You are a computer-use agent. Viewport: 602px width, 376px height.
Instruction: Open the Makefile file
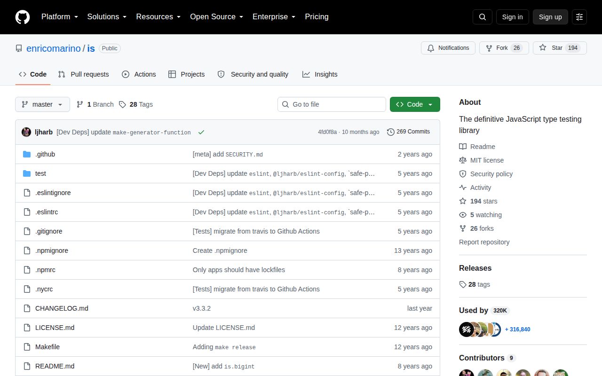[x=48, y=347]
